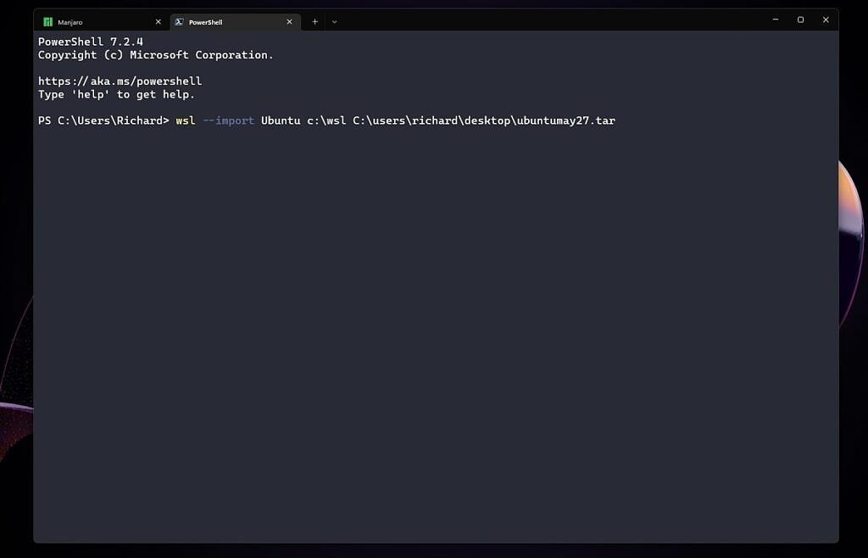Open the tab dropdown menu
This screenshot has height=558, width=868.
coord(334,21)
